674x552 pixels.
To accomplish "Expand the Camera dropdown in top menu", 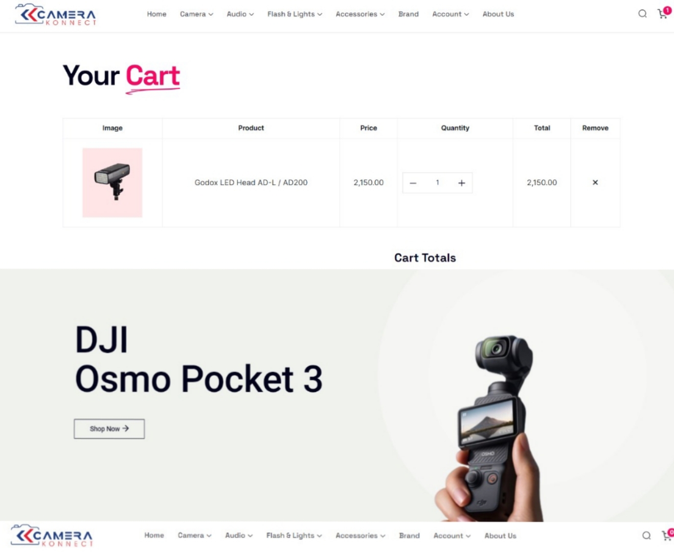I will coord(196,14).
